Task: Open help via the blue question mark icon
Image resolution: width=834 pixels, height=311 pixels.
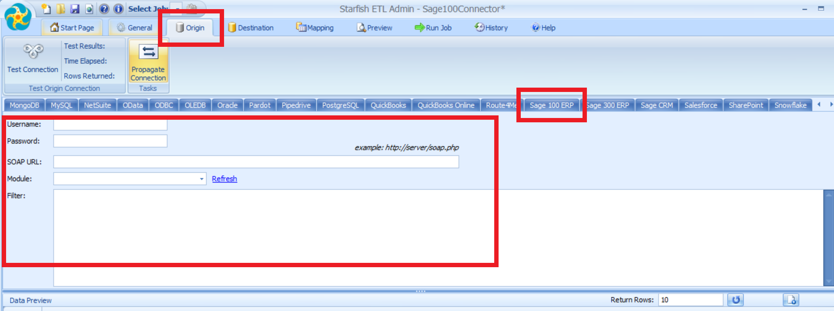Action: 104,9
